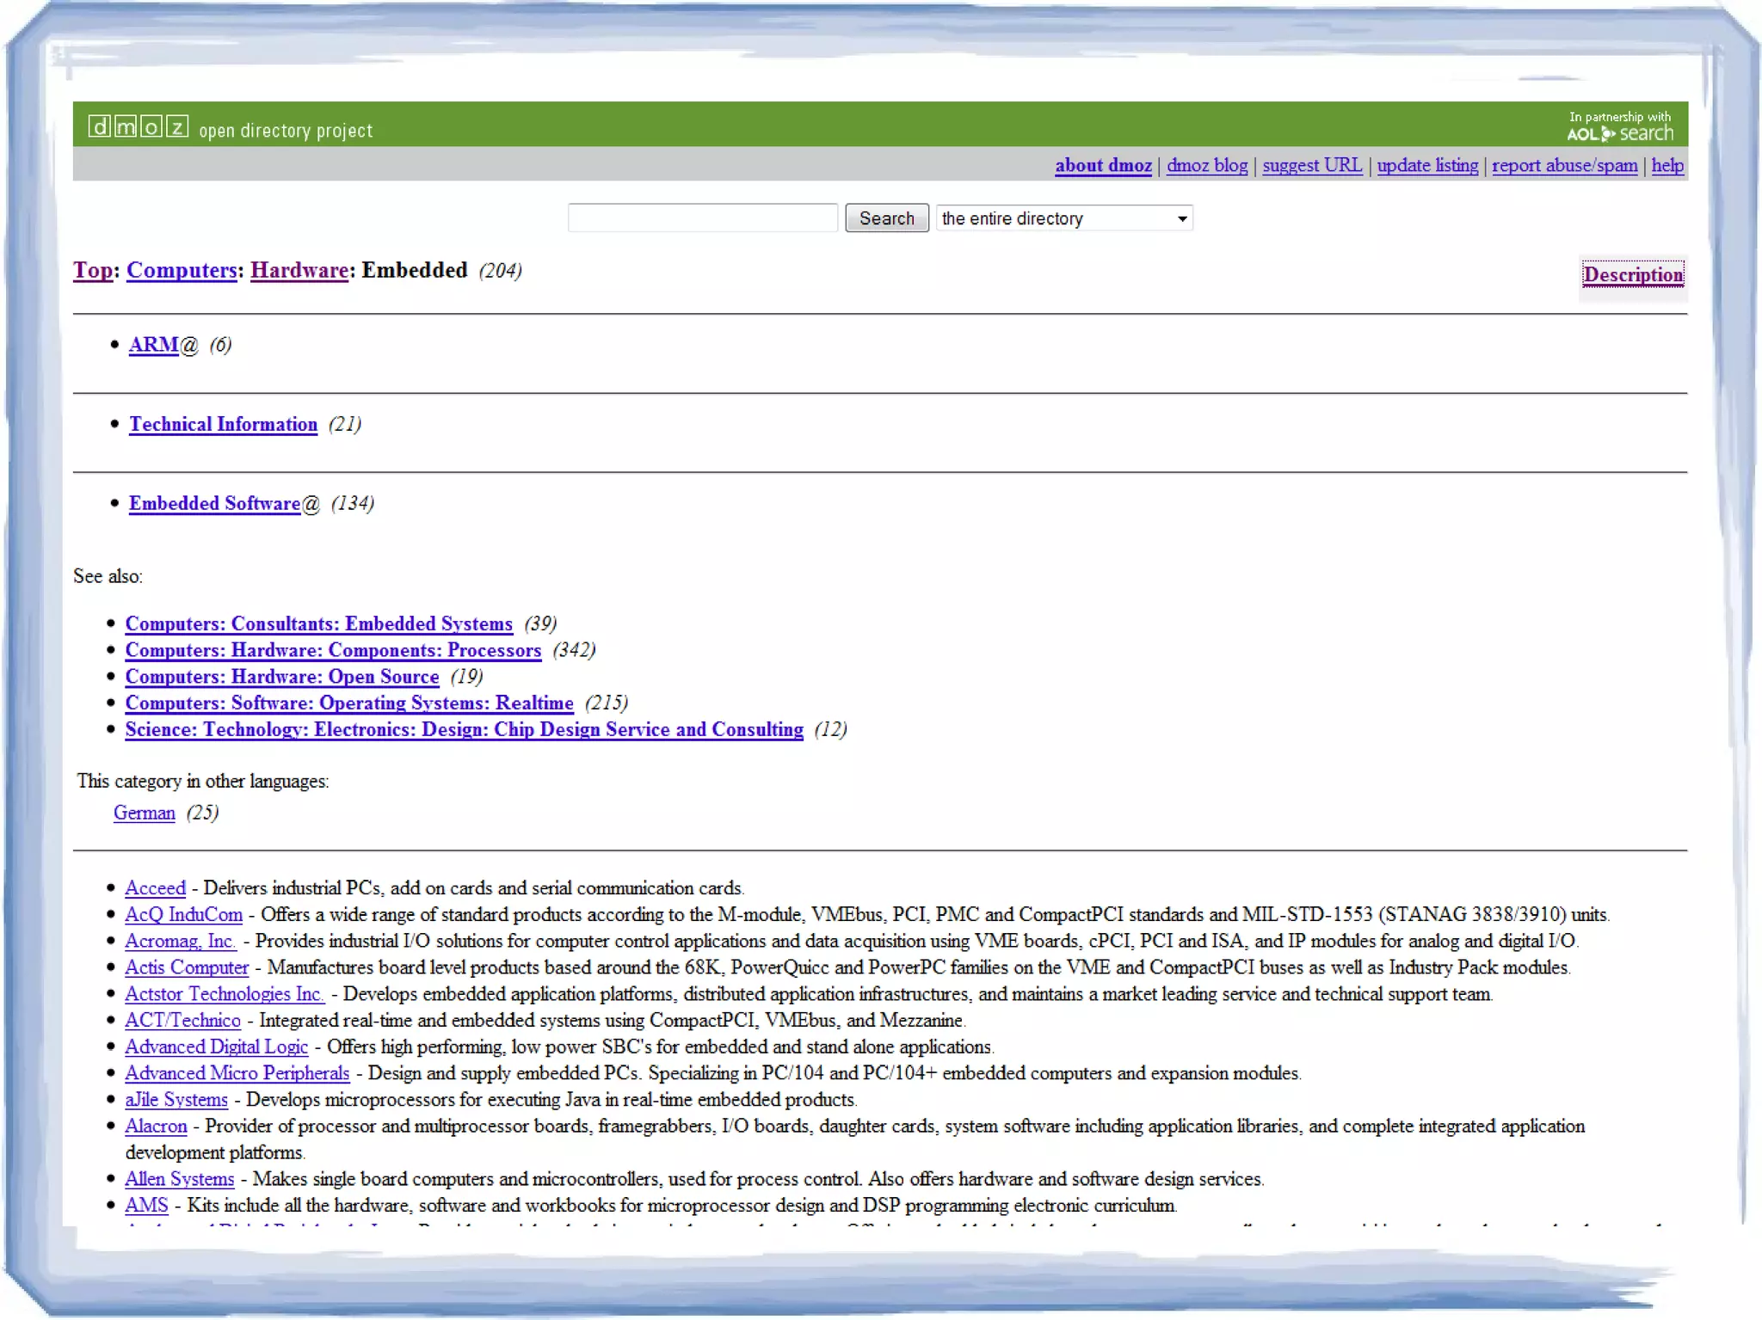
Task: Go to Computers breadcrumb link
Action: [182, 270]
